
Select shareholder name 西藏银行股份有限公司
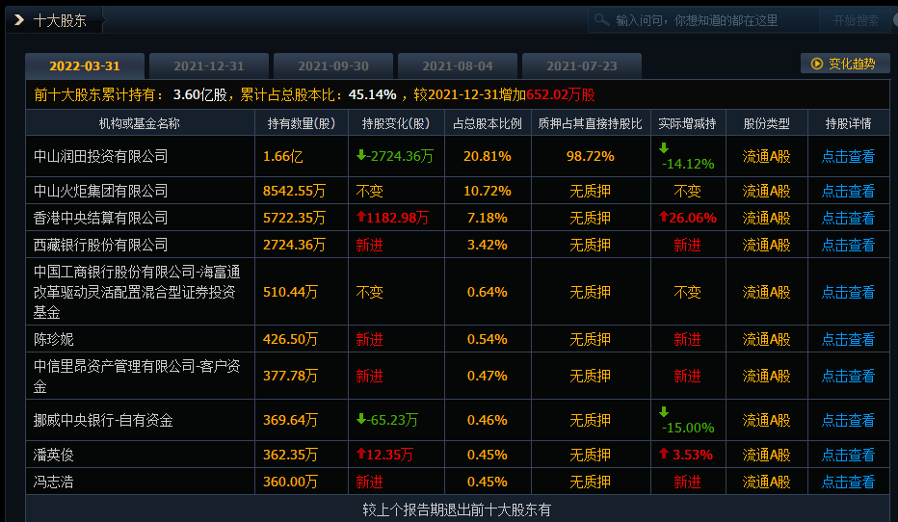coord(100,245)
